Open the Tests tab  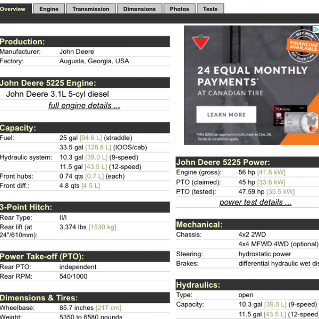[x=211, y=9]
